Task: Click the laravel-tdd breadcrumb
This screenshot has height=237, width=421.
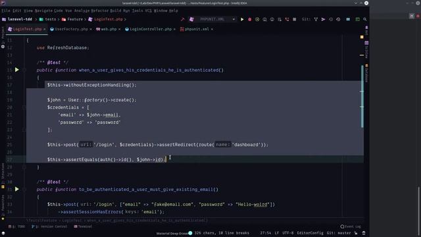Action: coord(17,19)
